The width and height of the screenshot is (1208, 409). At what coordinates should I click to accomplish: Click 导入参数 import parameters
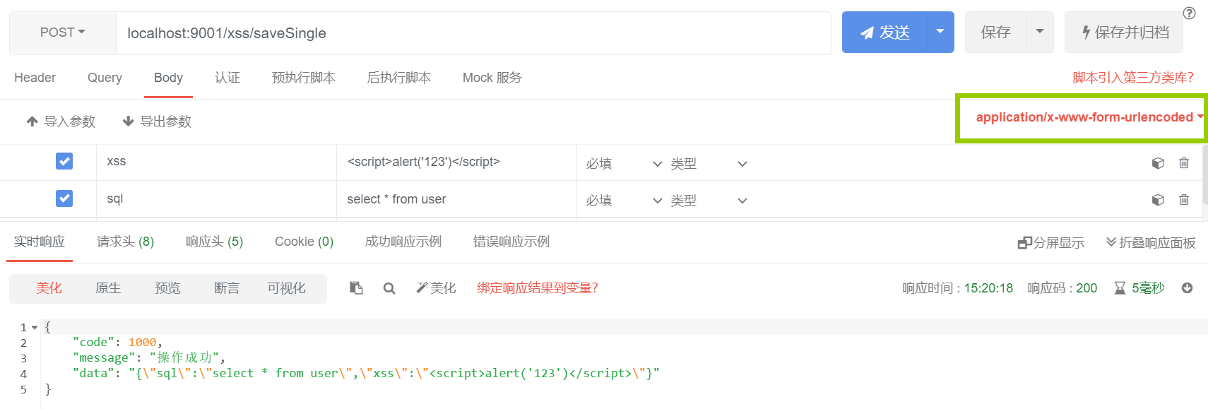click(61, 121)
